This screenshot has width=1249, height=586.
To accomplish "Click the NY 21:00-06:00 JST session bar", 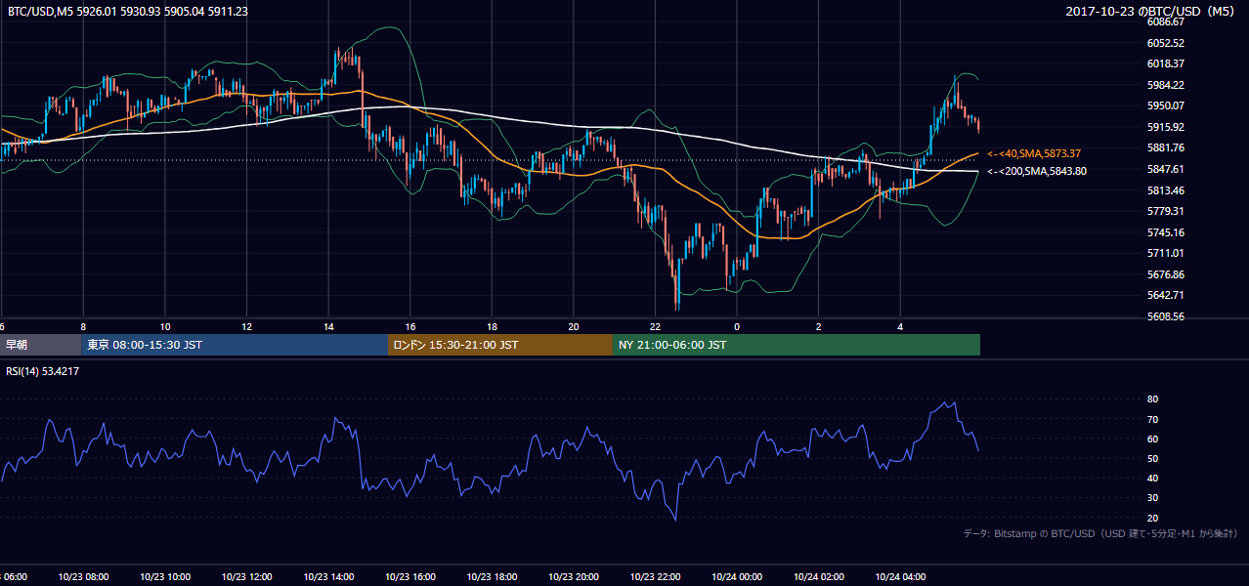I will 797,345.
